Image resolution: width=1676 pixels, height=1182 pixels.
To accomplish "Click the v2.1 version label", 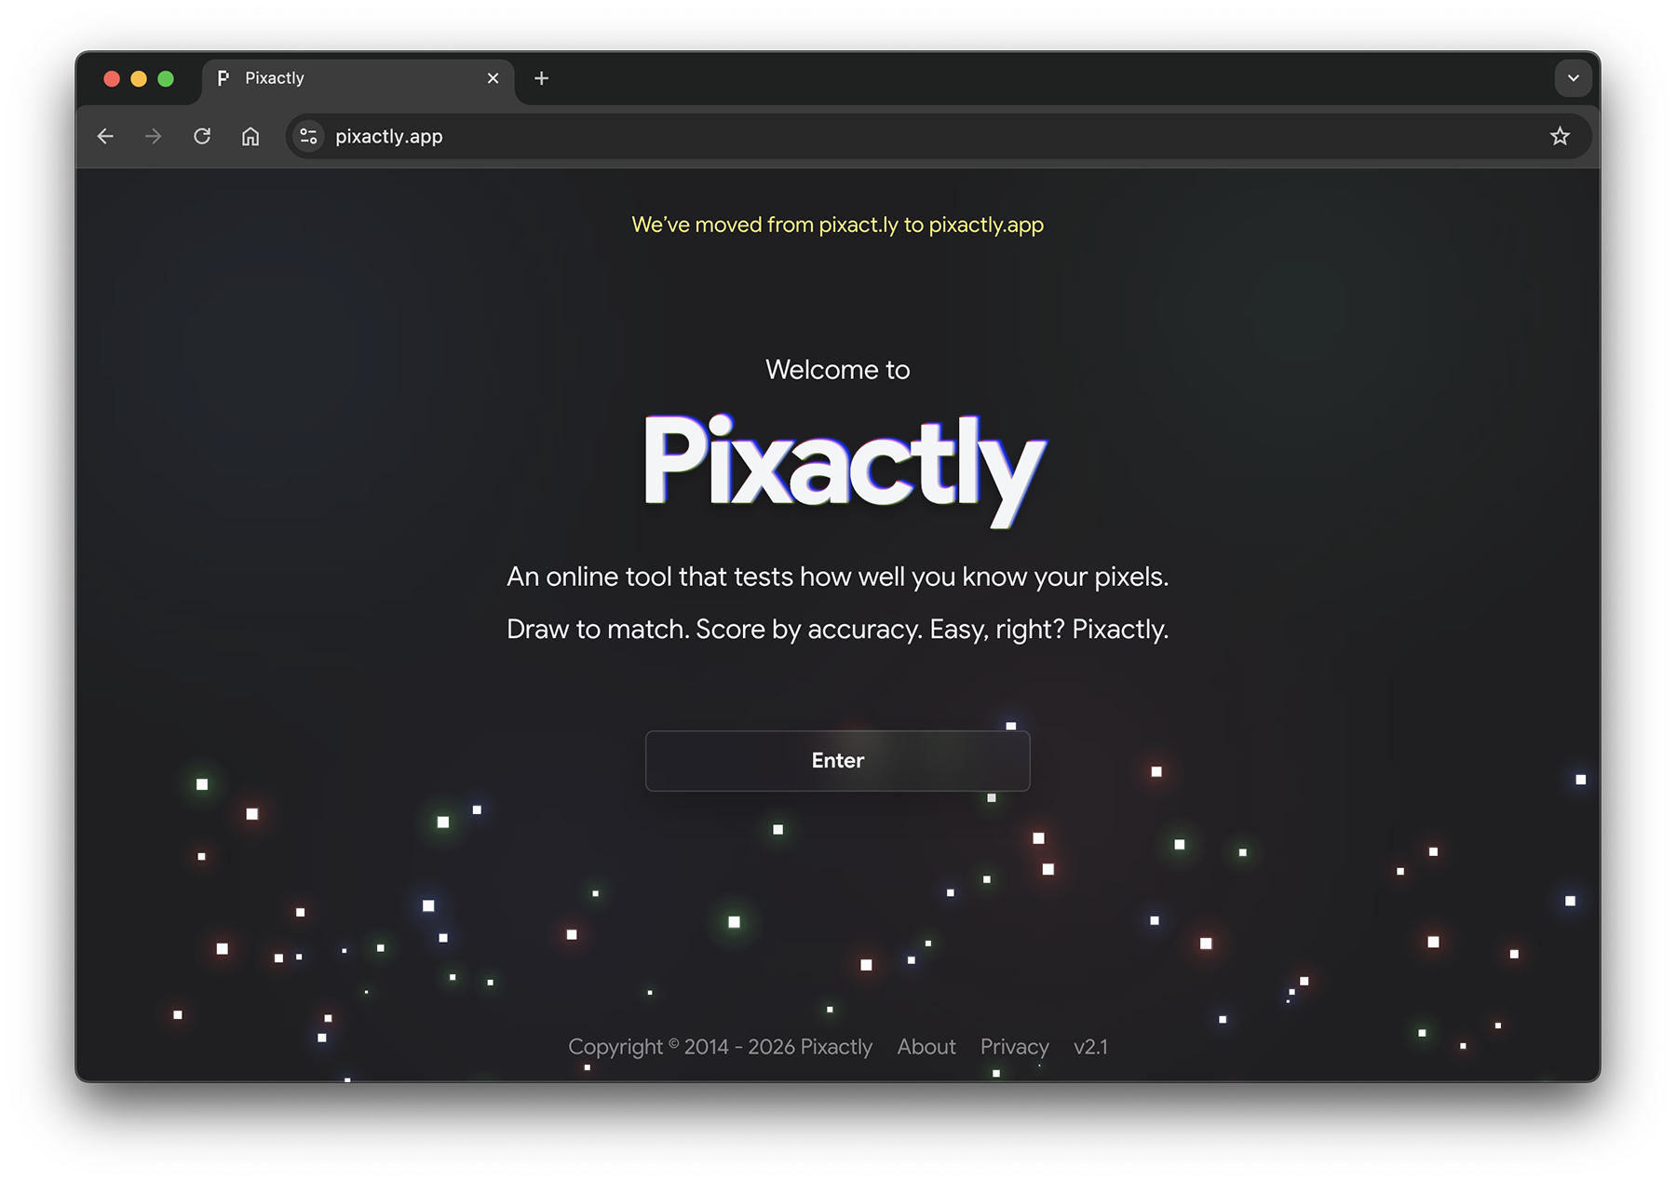I will [x=1089, y=1046].
